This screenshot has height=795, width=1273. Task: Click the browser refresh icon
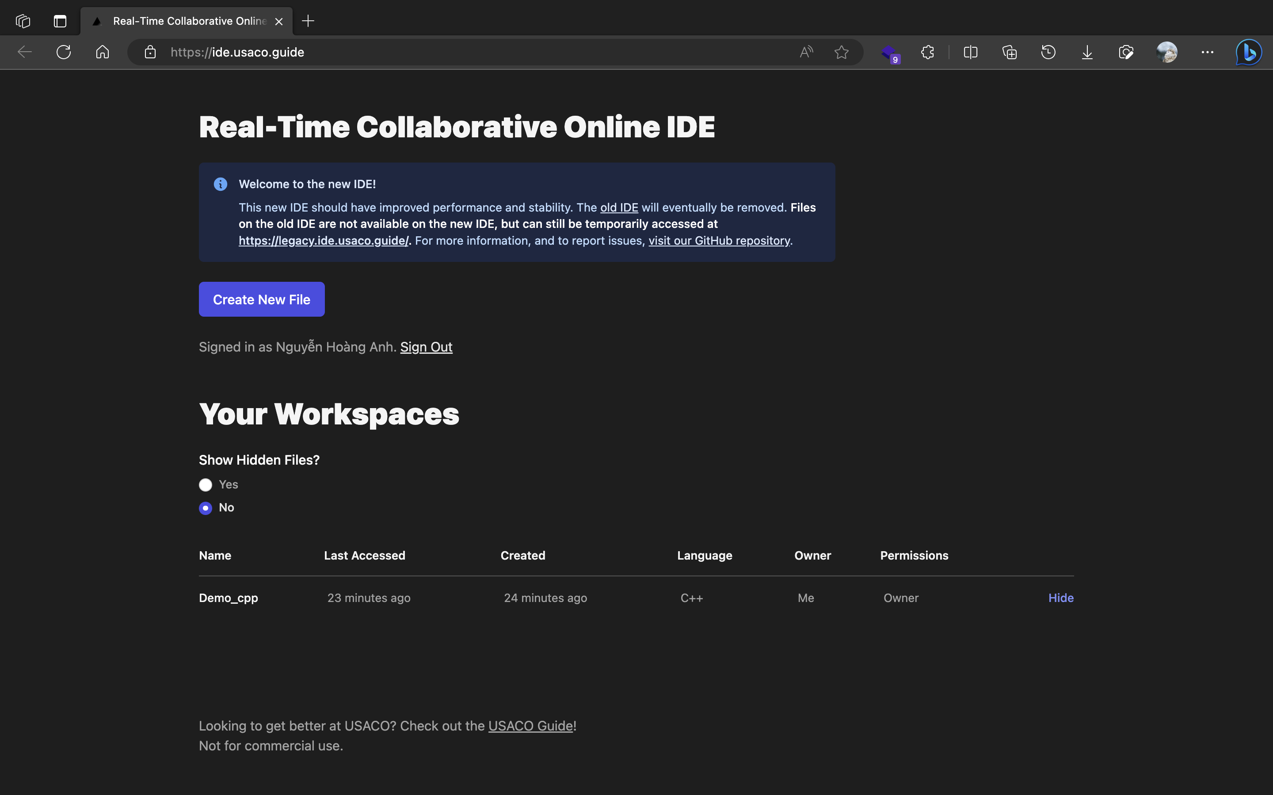click(64, 52)
